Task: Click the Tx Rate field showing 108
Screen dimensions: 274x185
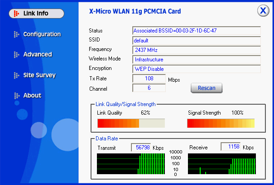Action: click(149, 79)
